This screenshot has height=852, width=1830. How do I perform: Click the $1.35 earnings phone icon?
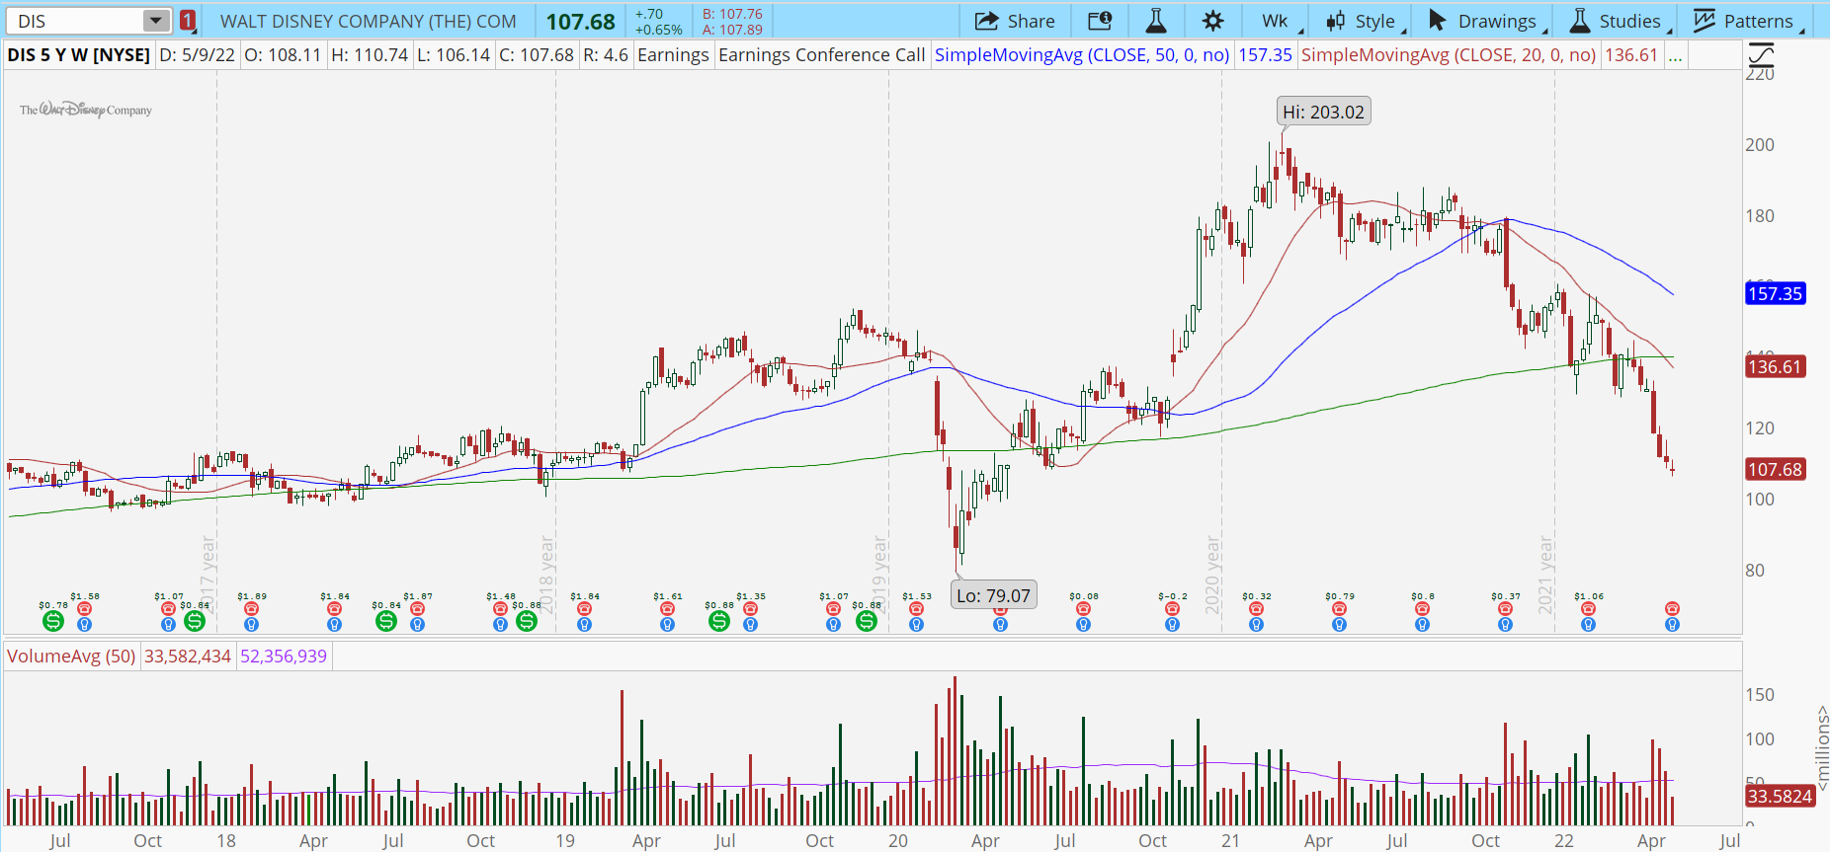coord(750,609)
